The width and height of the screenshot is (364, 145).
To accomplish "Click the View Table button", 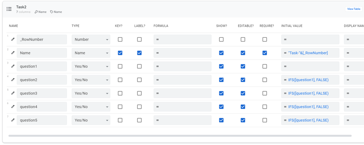I will coord(353,9).
